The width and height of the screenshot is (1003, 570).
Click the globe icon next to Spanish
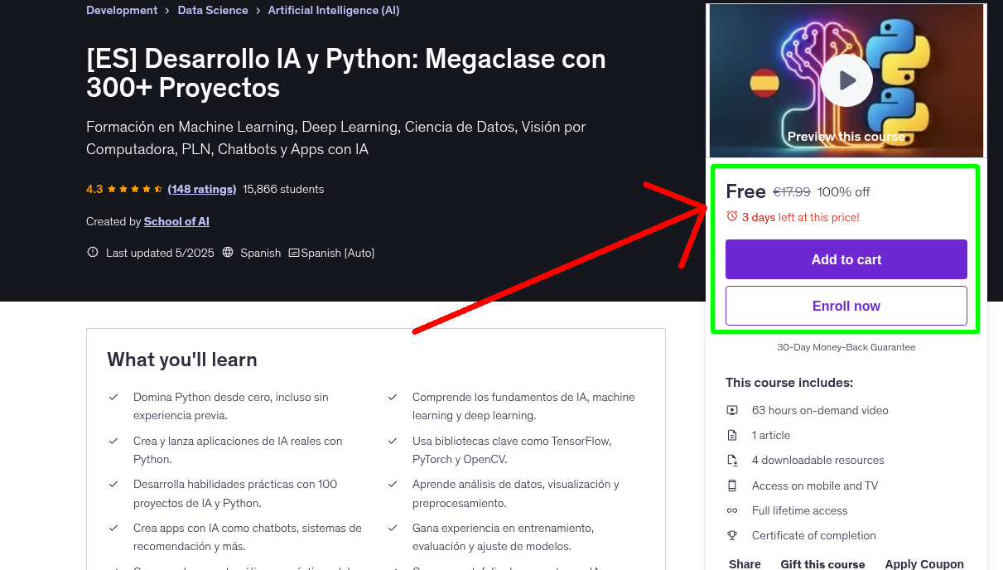tap(227, 252)
